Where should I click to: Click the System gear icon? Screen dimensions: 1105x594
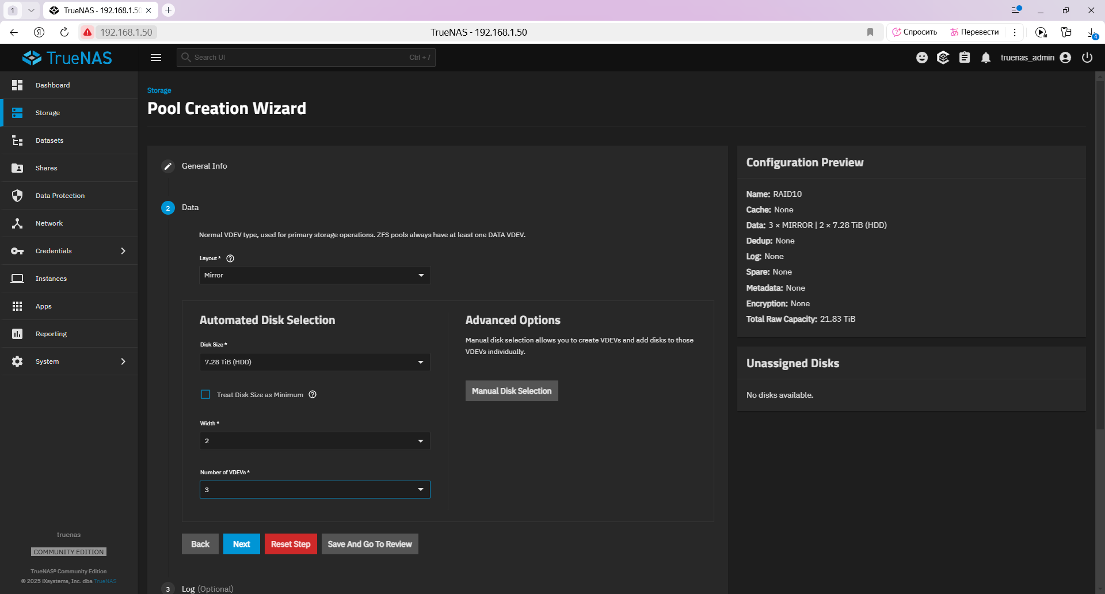point(17,361)
